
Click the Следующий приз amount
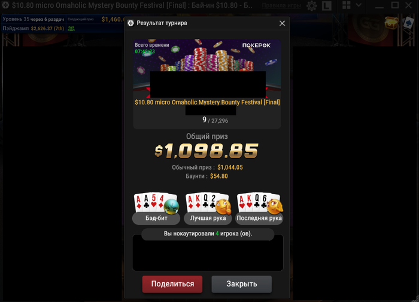pos(113,19)
